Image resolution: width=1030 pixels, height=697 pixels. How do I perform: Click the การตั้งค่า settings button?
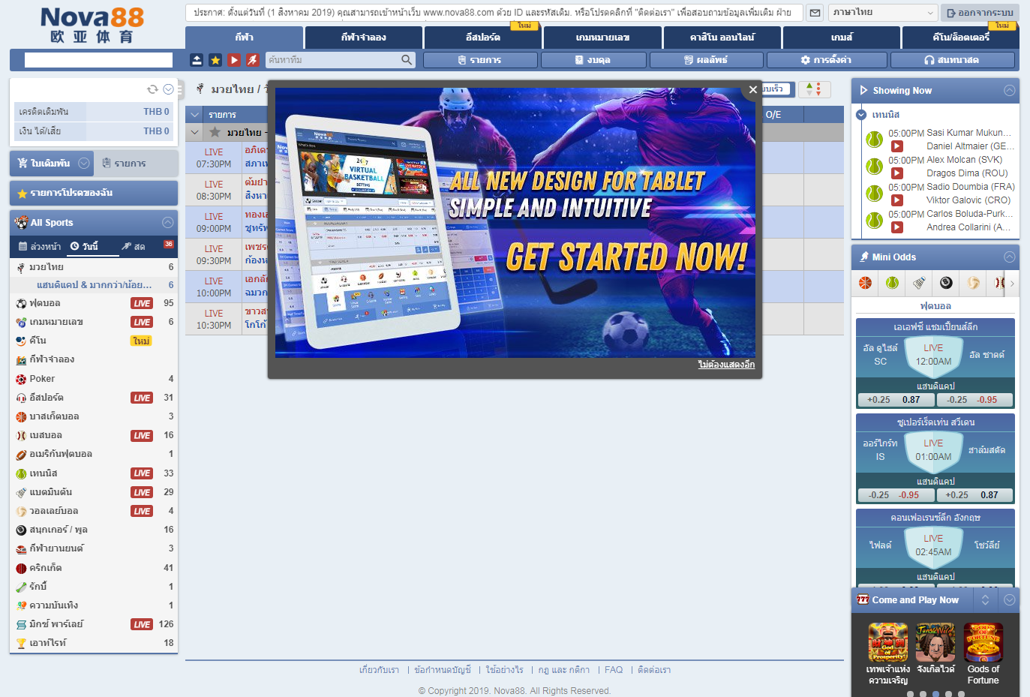[825, 60]
